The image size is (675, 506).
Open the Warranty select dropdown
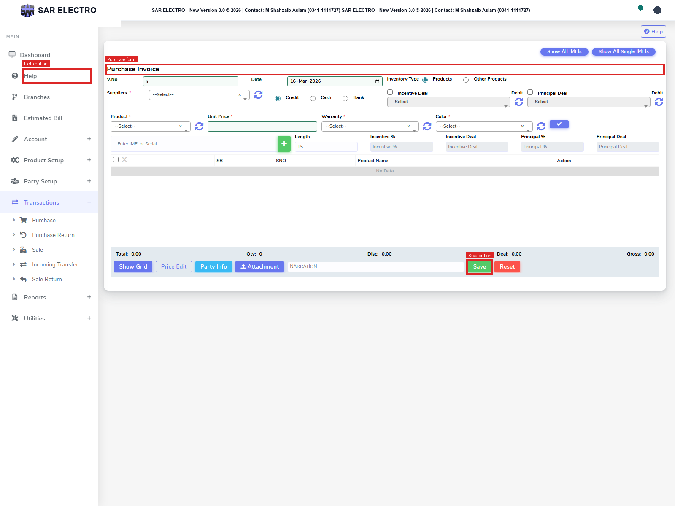coord(370,126)
